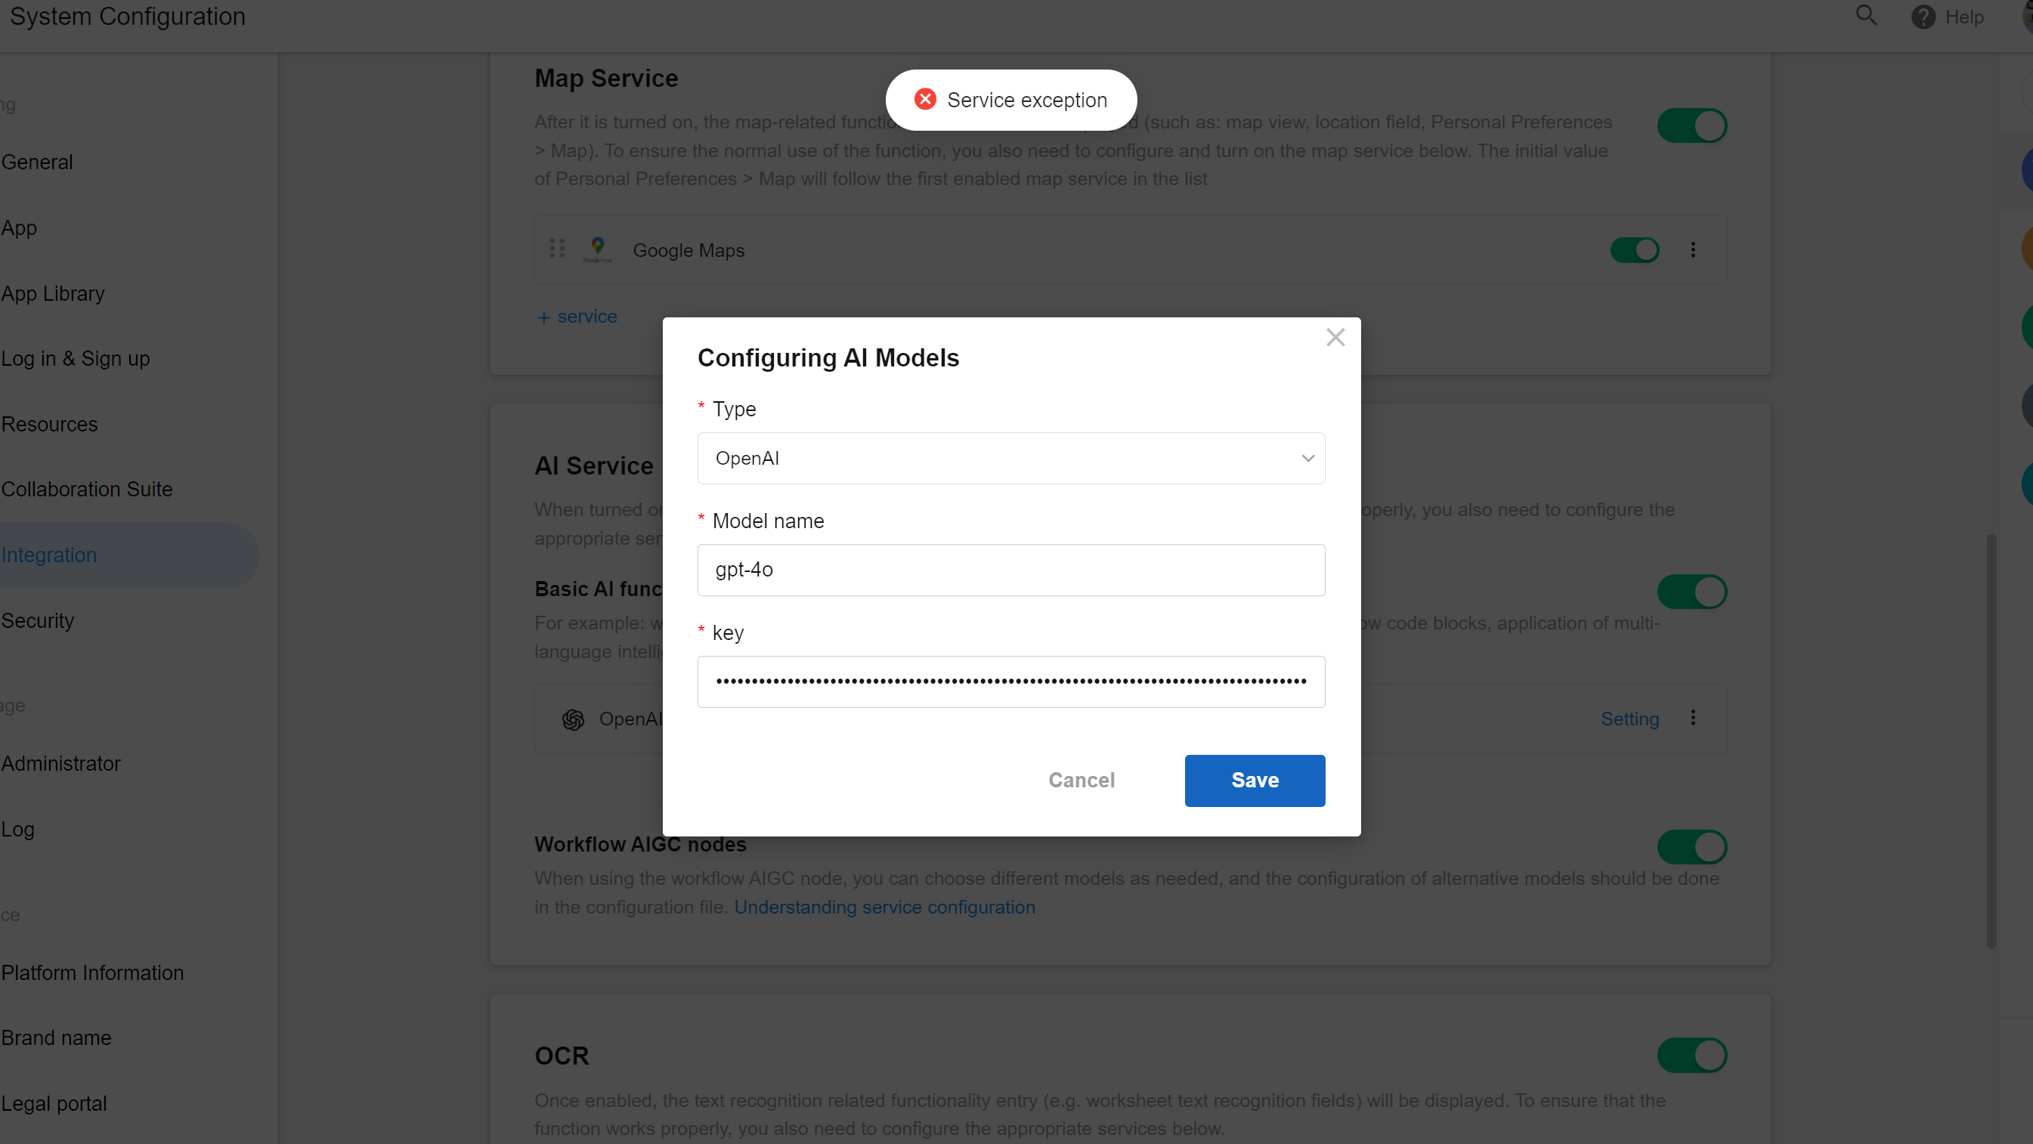Viewport: 2033px width, 1144px height.
Task: Disable the Google Maps service toggle
Action: click(1635, 250)
